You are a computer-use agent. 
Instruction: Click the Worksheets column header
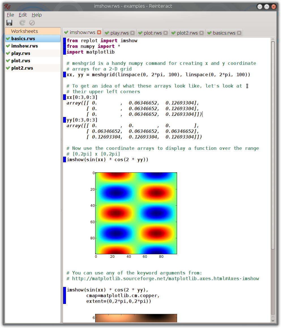tap(33, 31)
